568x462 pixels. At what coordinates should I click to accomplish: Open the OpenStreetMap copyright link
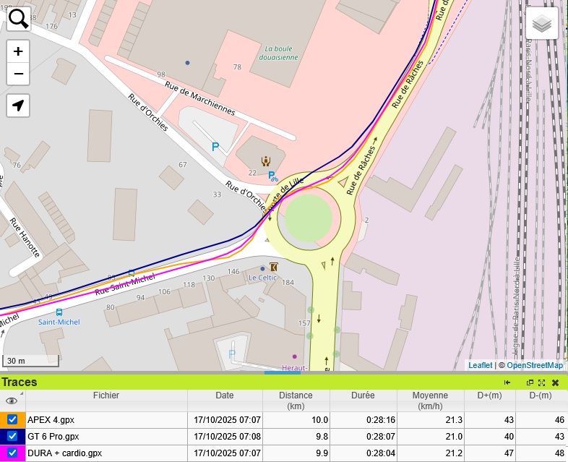[x=534, y=365]
